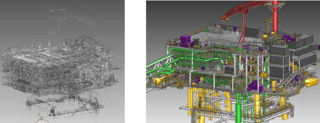Image resolution: width=320 pixels, height=123 pixels.
Task: Click the U handle of the model's orientation gizmo
Action: (x=226, y=105)
